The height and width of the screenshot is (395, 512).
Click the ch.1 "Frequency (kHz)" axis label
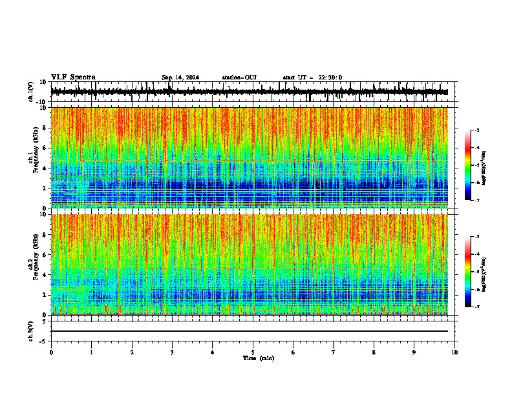(x=36, y=150)
